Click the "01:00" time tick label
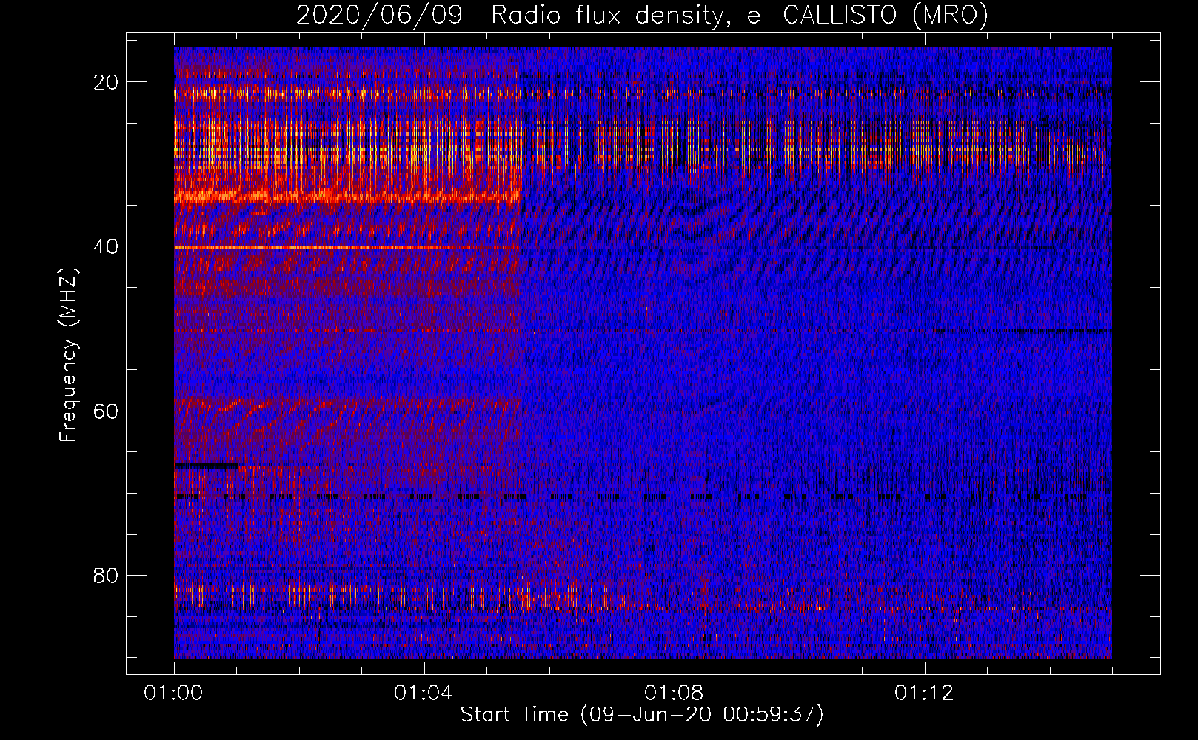The height and width of the screenshot is (740, 1198). (173, 693)
